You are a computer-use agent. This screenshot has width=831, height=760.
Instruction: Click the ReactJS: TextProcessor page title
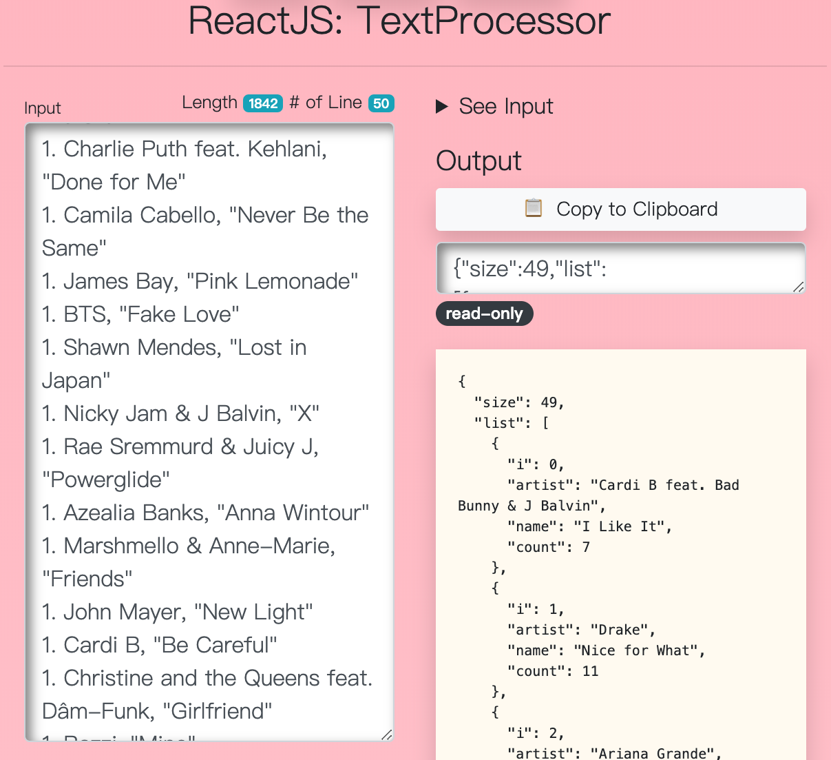click(399, 21)
